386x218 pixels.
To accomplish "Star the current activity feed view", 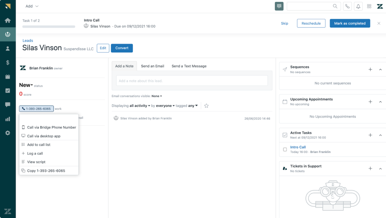I will pyautogui.click(x=206, y=106).
